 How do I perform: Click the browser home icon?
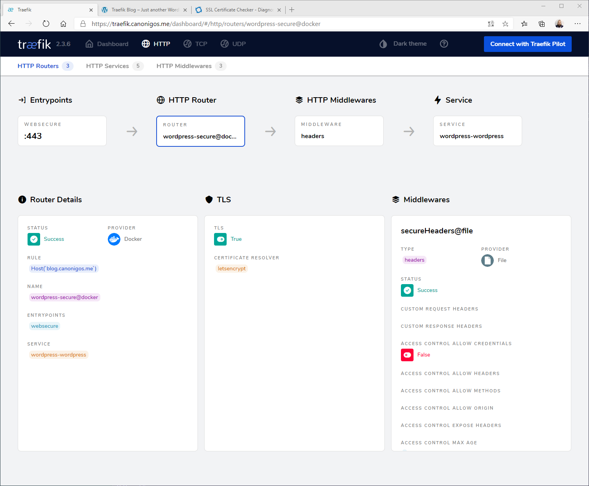63,24
